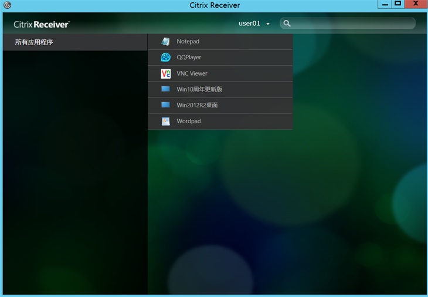Open QQPlayer entry label
The width and height of the screenshot is (428, 297).
(189, 58)
